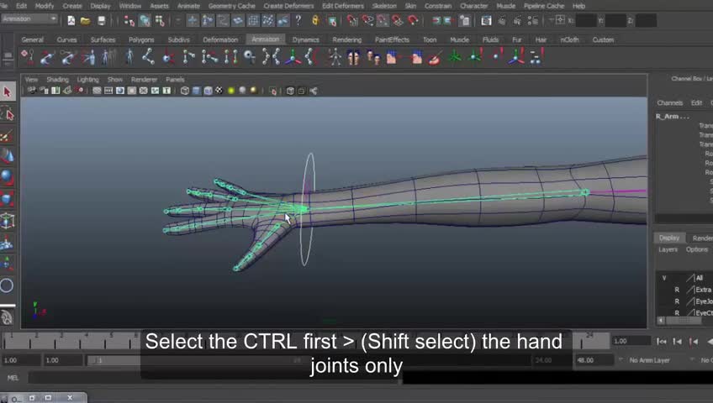The width and height of the screenshot is (713, 403).
Task: Toggle the lock selection padlock icon
Action: click(x=315, y=20)
